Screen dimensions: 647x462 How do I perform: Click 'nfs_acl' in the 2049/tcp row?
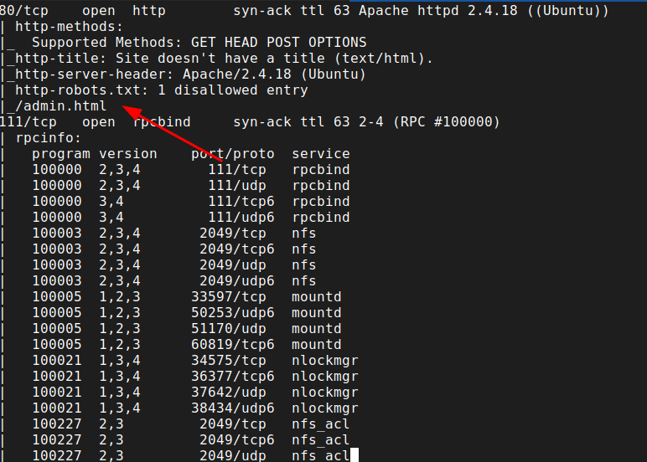pos(321,424)
